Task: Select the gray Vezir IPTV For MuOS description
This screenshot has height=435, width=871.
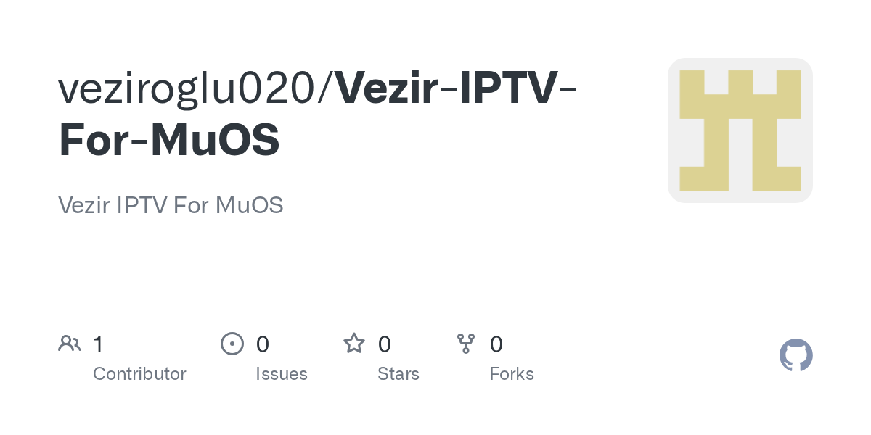Action: [x=171, y=205]
